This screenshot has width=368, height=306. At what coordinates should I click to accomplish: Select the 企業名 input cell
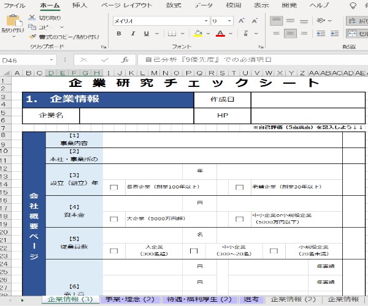137,116
